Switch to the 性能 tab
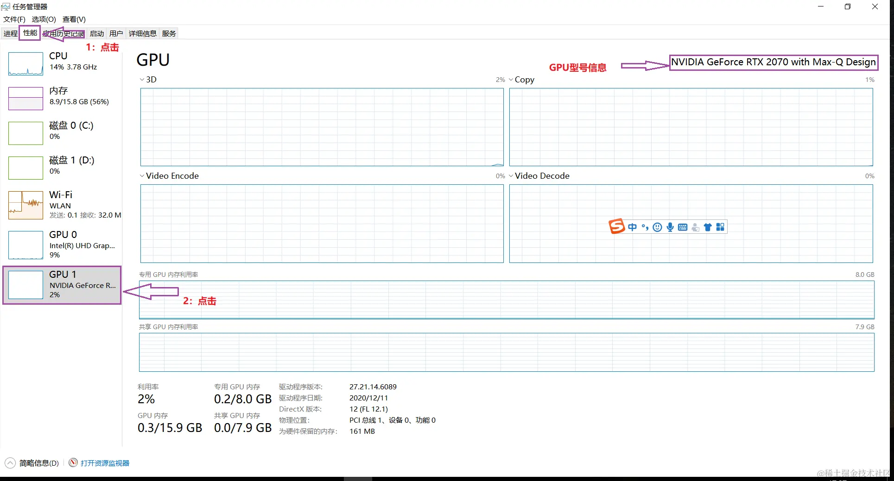Viewport: 894px width, 481px height. [30, 33]
